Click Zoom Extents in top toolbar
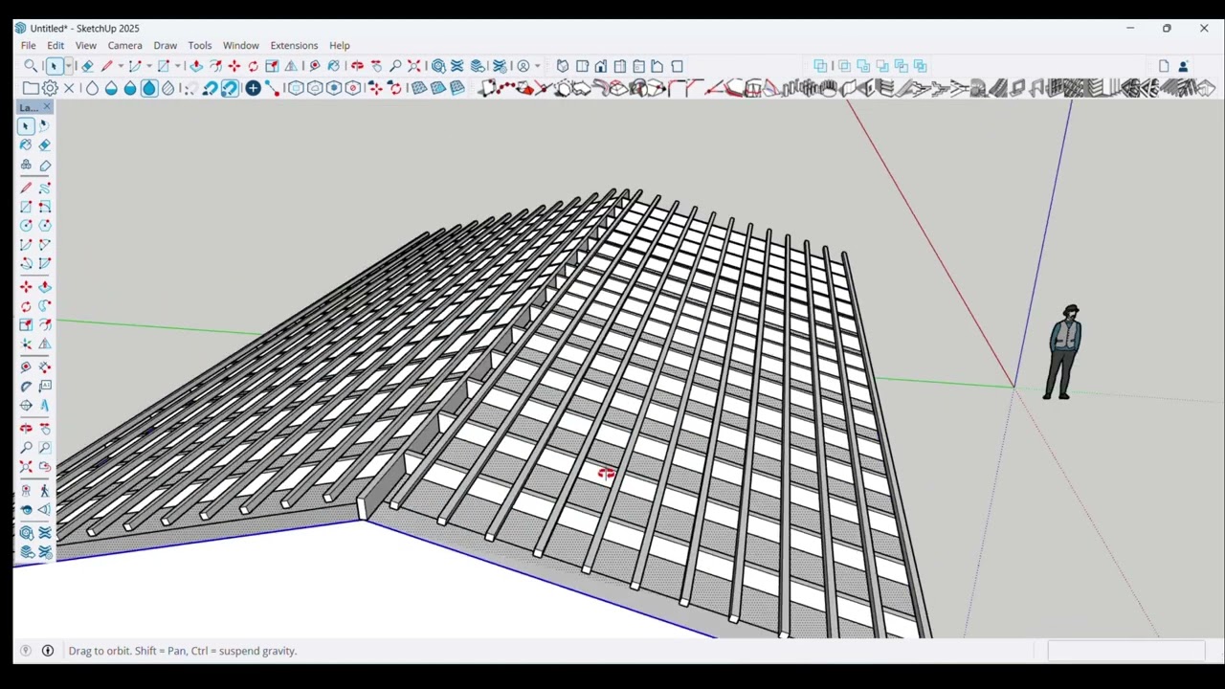 (413, 66)
